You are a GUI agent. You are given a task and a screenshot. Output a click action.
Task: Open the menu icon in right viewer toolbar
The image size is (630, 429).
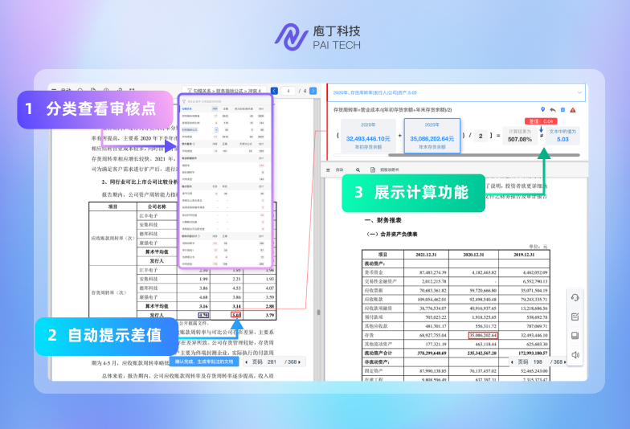pyautogui.click(x=328, y=170)
